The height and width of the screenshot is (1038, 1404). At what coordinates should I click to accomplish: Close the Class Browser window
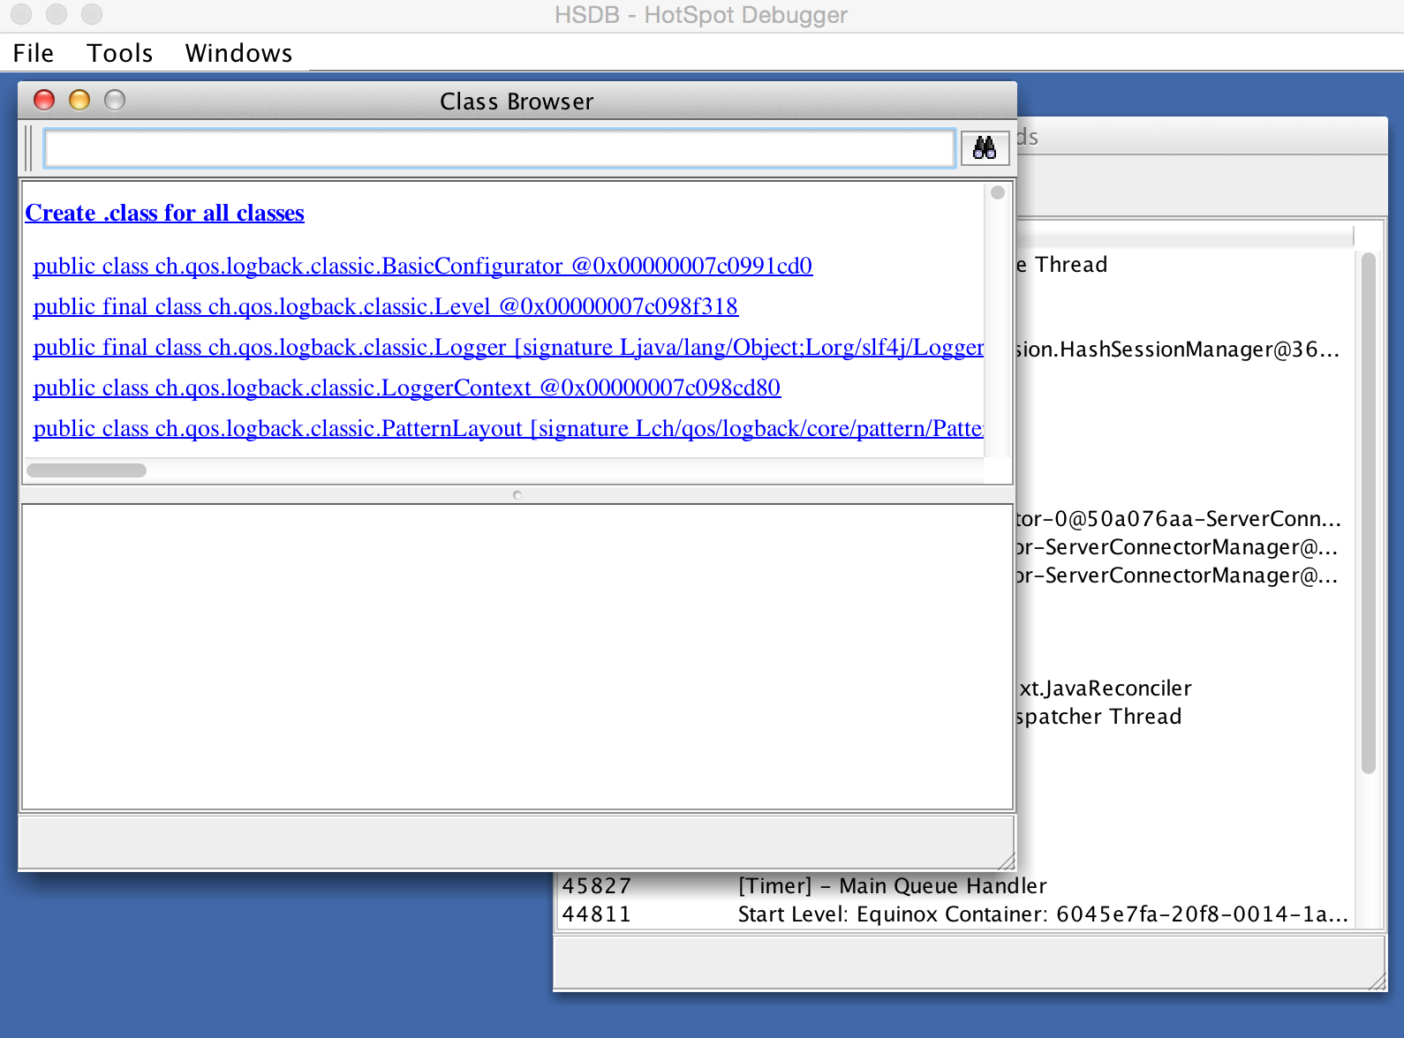pyautogui.click(x=44, y=101)
